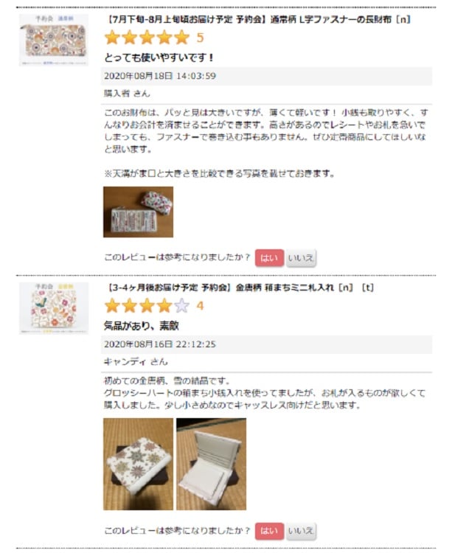
Task: Click the 金唐柄 箱まちミニ札入れ title link
Action: pyautogui.click(x=240, y=288)
